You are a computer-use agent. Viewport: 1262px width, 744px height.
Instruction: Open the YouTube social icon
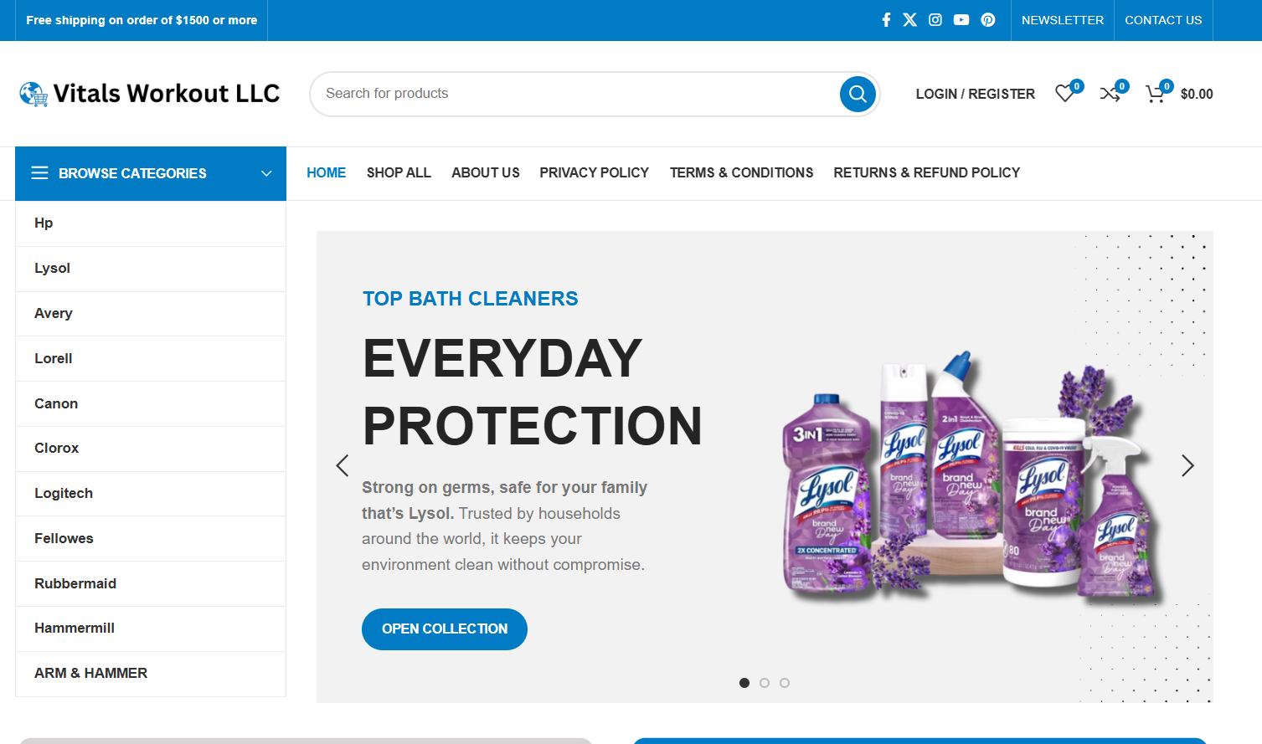961,20
